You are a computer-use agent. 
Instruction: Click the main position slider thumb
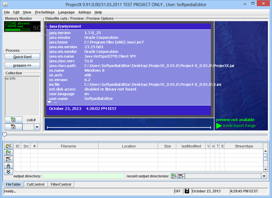coord(4,135)
